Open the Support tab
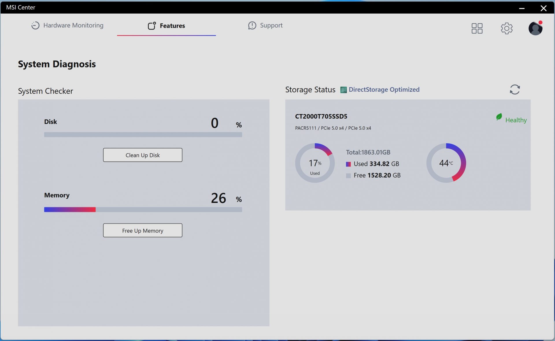This screenshot has width=555, height=341. (271, 25)
